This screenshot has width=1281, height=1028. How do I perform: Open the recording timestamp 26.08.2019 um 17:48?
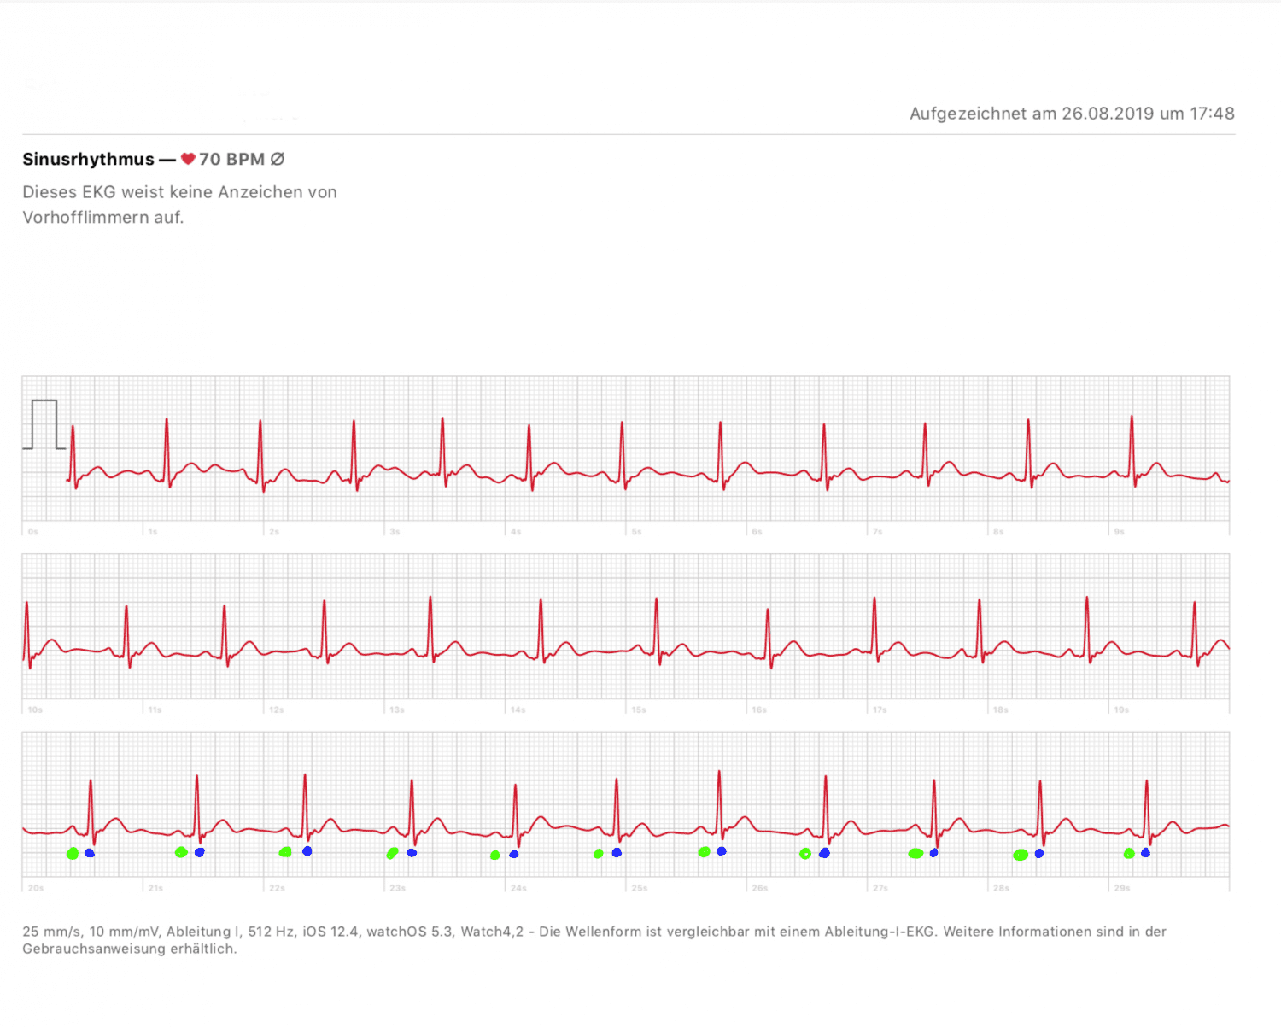(1072, 113)
